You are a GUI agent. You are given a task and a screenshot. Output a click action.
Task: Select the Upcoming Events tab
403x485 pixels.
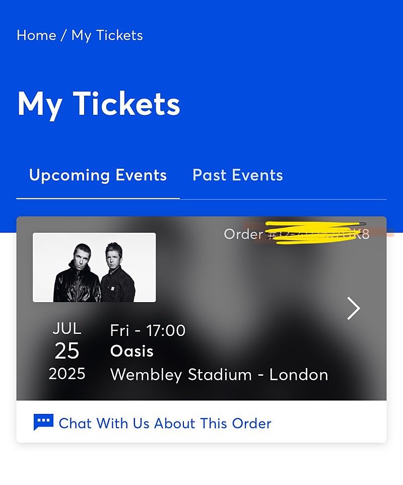[x=98, y=175]
